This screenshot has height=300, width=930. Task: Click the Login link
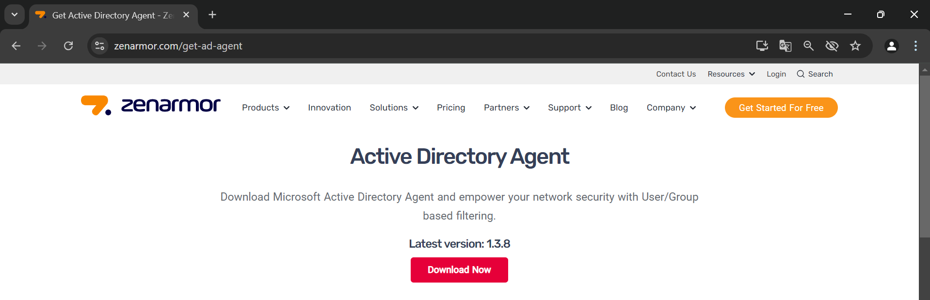[x=776, y=74]
